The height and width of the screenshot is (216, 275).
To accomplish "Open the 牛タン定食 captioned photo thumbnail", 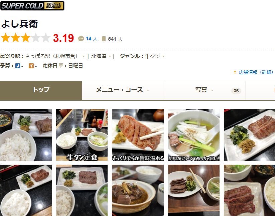I will (82, 135).
